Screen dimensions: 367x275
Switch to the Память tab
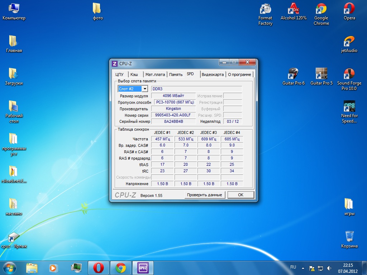click(x=176, y=74)
